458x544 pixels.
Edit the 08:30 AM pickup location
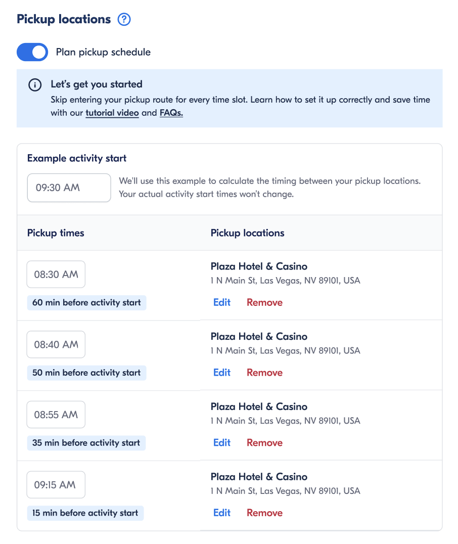(x=222, y=302)
